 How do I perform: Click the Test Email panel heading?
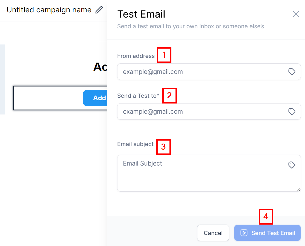pyautogui.click(x=141, y=14)
